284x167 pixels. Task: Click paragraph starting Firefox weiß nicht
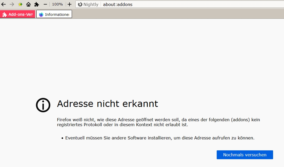158,122
